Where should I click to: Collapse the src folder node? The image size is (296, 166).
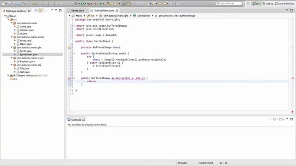click(8, 19)
